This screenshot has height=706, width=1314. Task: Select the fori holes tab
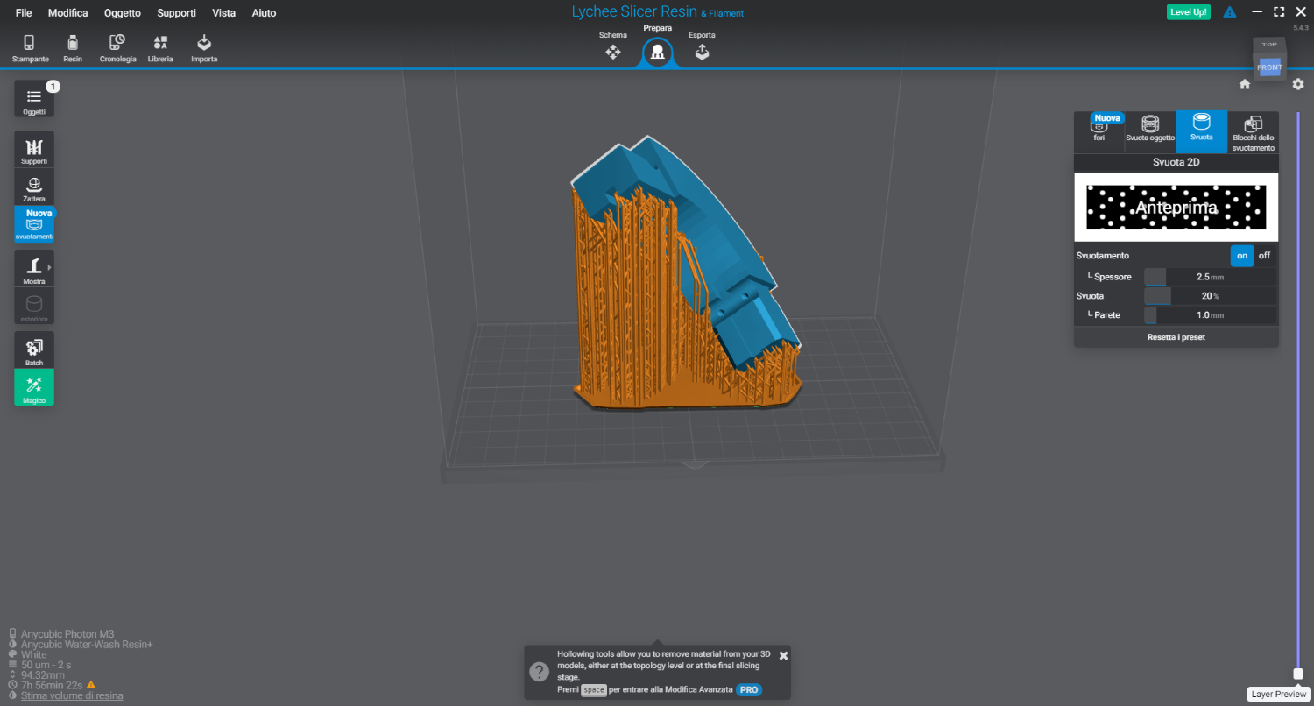coord(1099,131)
